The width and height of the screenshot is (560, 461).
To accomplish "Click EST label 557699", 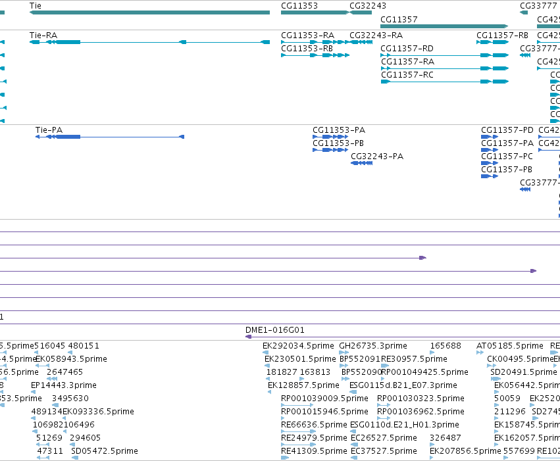I will (519, 451).
